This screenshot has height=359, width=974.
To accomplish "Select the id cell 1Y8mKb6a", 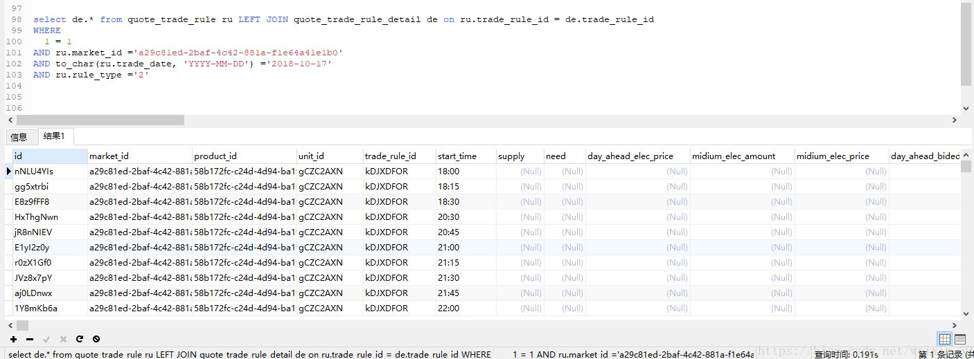I will pyautogui.click(x=36, y=309).
